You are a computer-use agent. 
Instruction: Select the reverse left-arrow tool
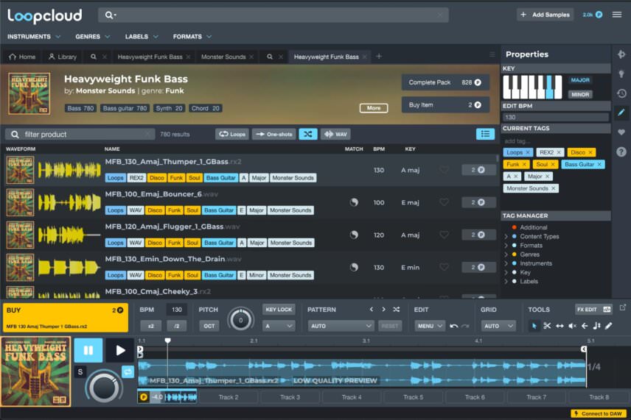click(585, 326)
